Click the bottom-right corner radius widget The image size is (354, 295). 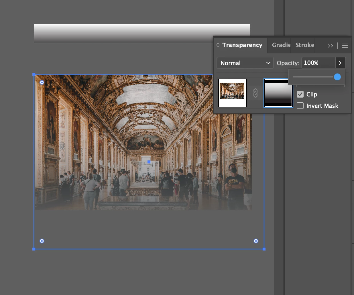click(x=256, y=241)
